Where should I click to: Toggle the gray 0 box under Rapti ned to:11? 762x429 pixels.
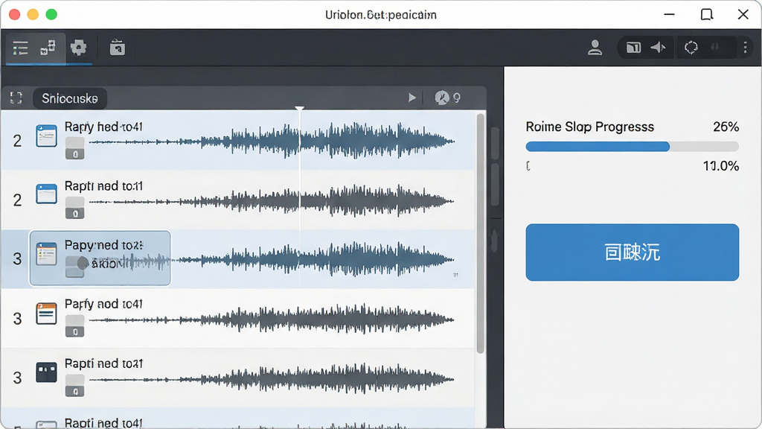75,209
